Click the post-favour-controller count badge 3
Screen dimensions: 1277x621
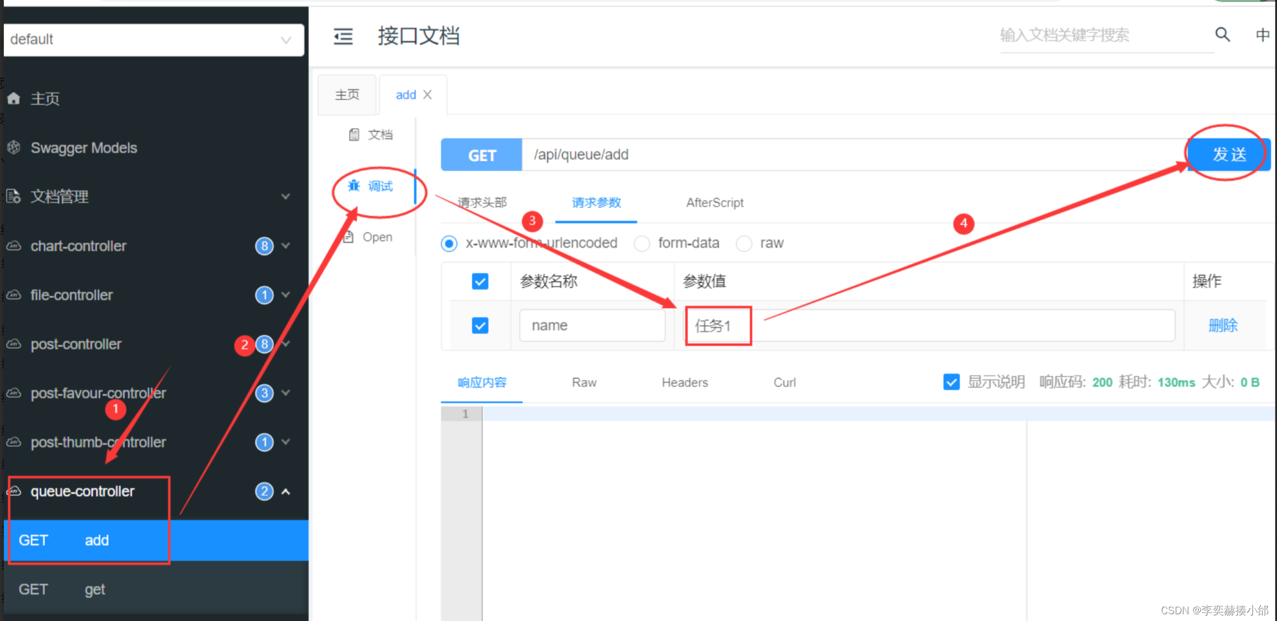(x=264, y=393)
